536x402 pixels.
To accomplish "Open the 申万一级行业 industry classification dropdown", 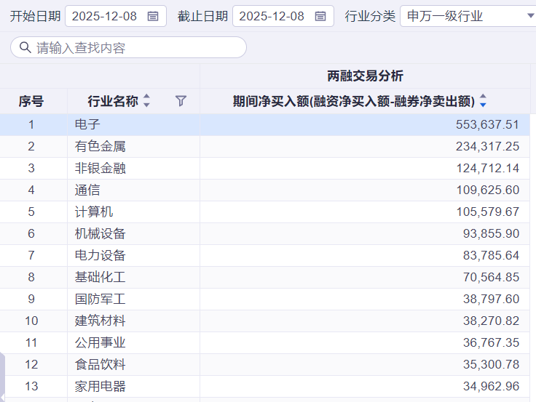I will click(468, 16).
